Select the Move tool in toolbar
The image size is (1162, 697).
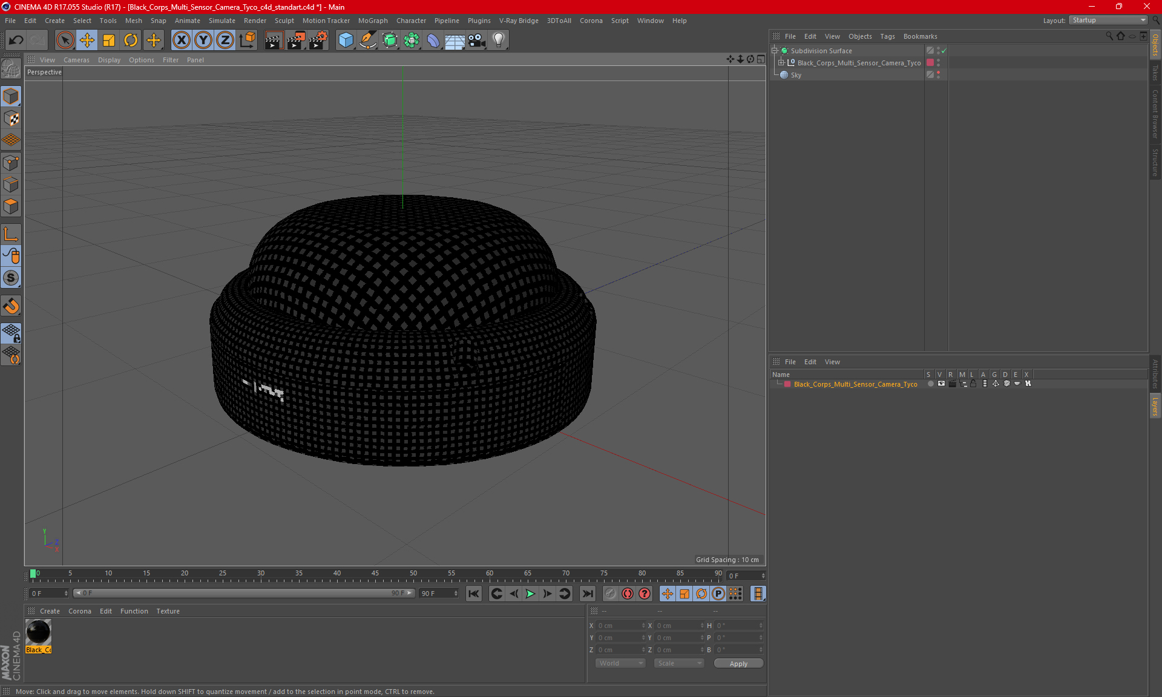pyautogui.click(x=87, y=41)
